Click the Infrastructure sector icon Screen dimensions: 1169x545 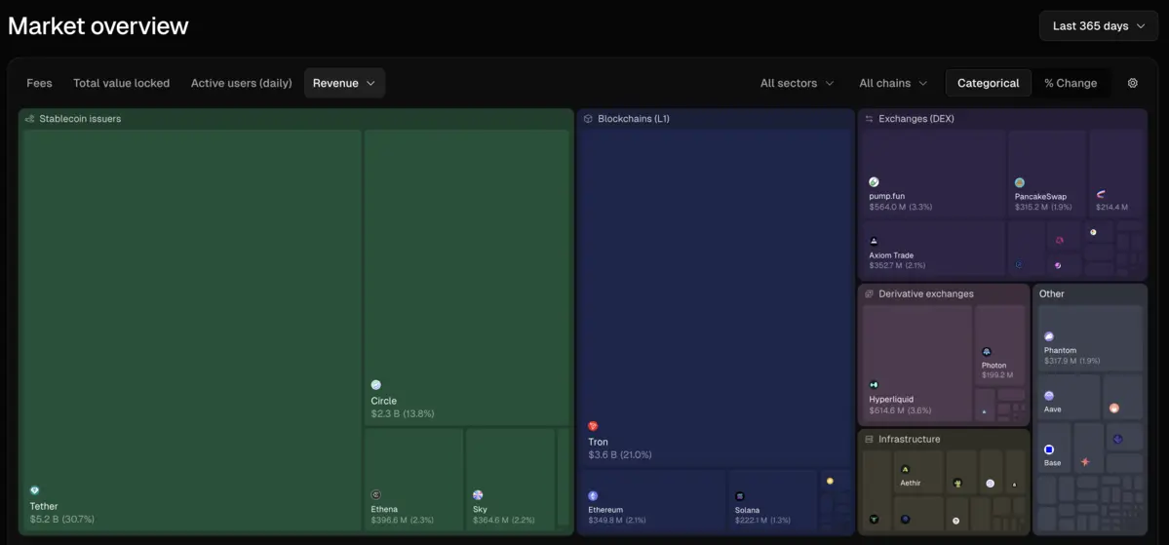(869, 439)
